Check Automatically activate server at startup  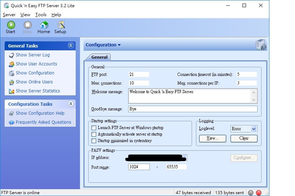pyautogui.click(x=94, y=135)
